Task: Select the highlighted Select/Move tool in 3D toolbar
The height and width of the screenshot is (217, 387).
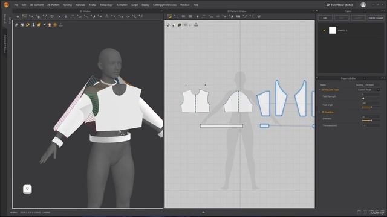Action: coord(24,16)
